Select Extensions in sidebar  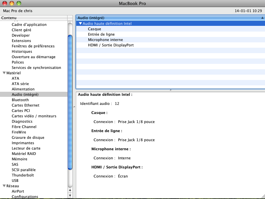[21, 41]
